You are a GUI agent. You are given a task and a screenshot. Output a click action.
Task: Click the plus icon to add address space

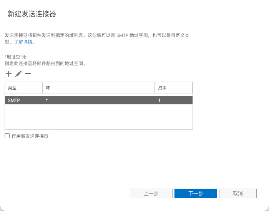[8, 74]
